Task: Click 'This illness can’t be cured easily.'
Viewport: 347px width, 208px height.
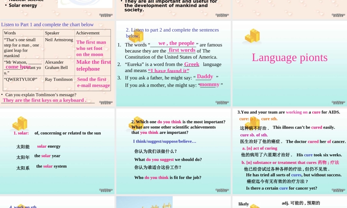Action: pyautogui.click(x=304, y=127)
